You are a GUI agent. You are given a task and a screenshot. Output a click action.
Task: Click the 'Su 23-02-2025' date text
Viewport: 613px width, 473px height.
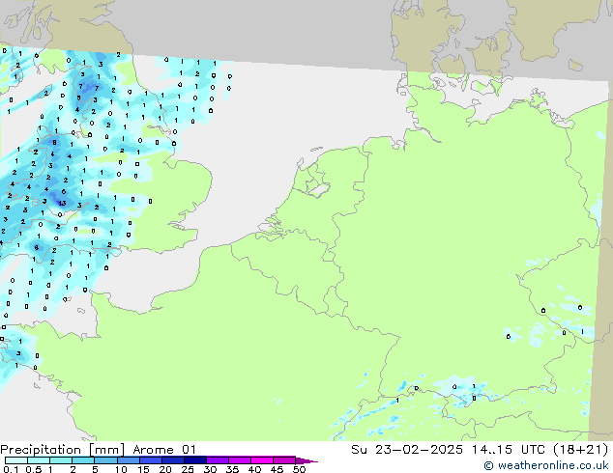pos(407,449)
